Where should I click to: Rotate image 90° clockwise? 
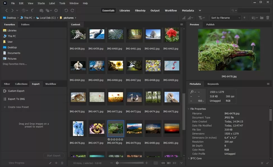pos(72,10)
